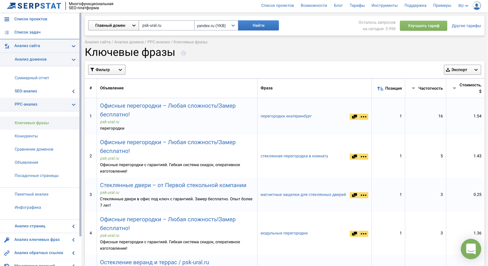Click the Анализ ключевых фраз key icon

tap(7, 240)
